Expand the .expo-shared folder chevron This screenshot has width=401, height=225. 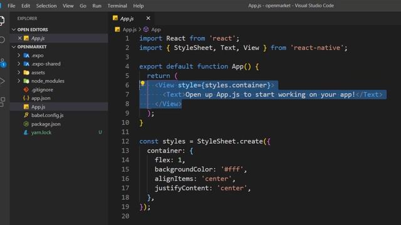(19, 64)
